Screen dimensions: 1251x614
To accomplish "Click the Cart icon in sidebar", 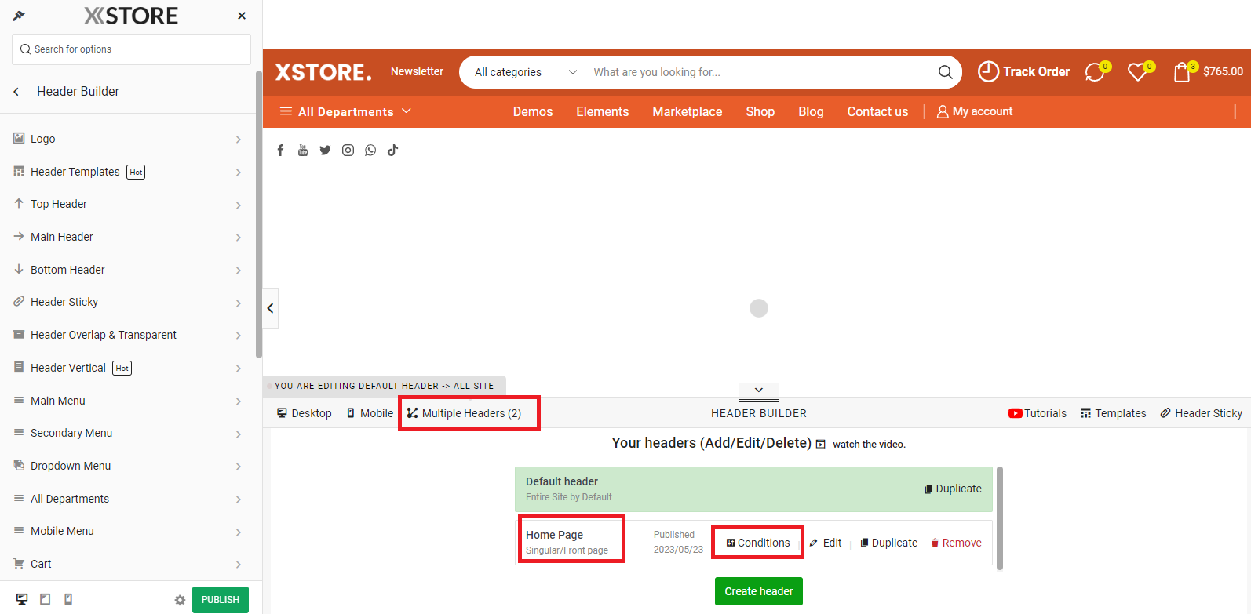I will tap(19, 563).
